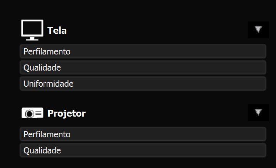Click the vent lines on the projector icon
This screenshot has width=276, height=168.
click(39, 114)
